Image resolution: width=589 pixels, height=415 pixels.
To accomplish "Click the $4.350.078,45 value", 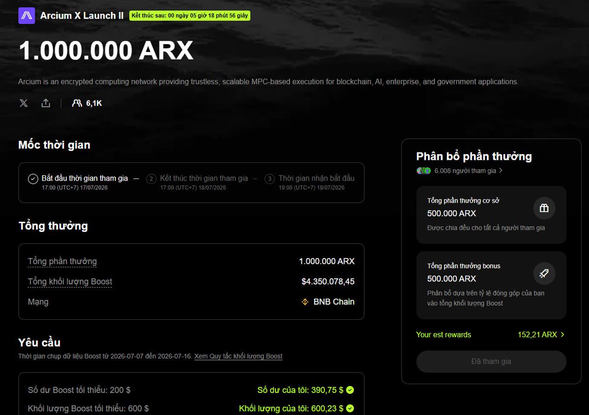I will (328, 282).
